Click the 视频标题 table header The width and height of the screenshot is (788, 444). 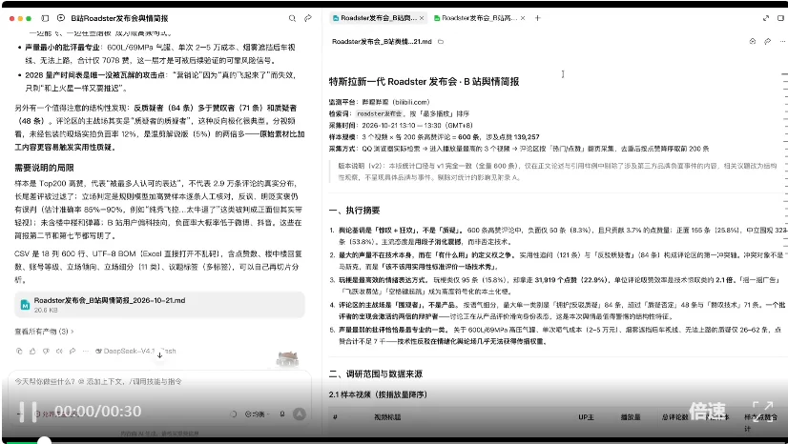pos(387,417)
